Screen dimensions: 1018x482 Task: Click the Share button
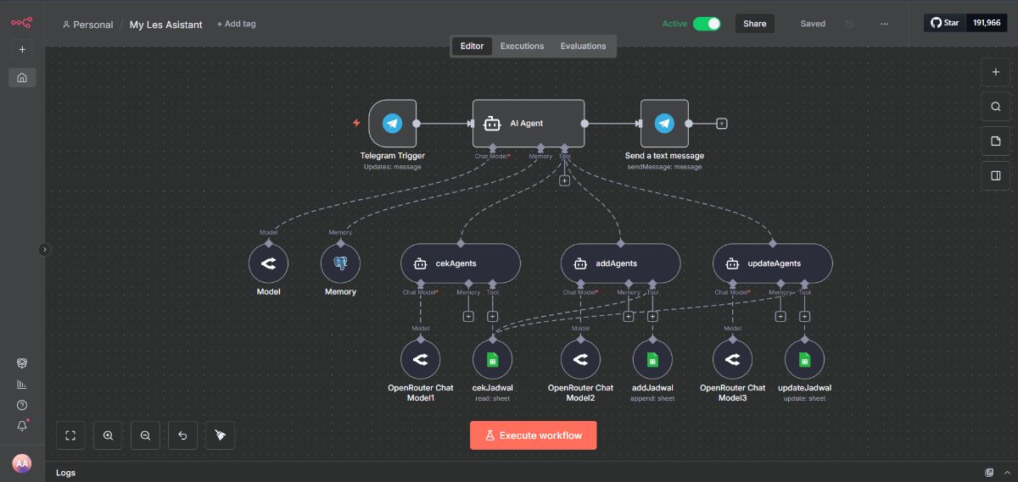pos(755,24)
